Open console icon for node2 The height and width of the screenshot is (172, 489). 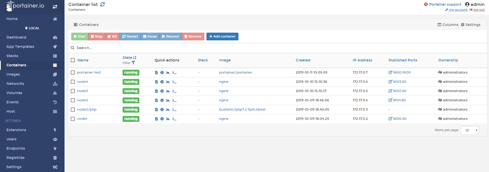pos(174,100)
